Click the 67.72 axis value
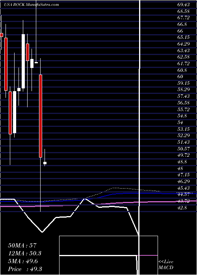The image size is (197, 275). pos(184,18)
